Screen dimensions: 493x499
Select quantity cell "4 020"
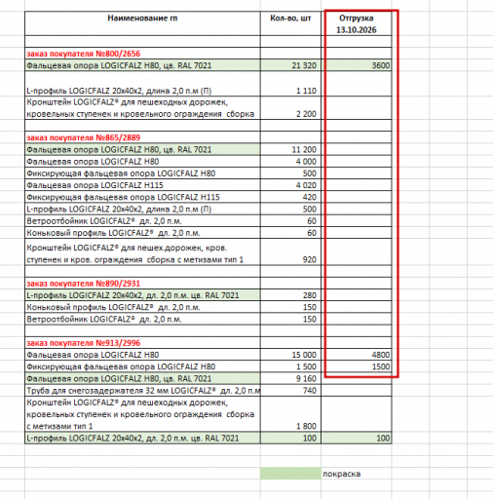290,185
